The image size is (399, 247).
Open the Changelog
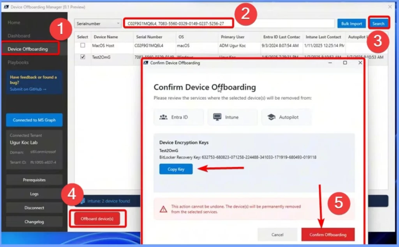click(x=34, y=222)
